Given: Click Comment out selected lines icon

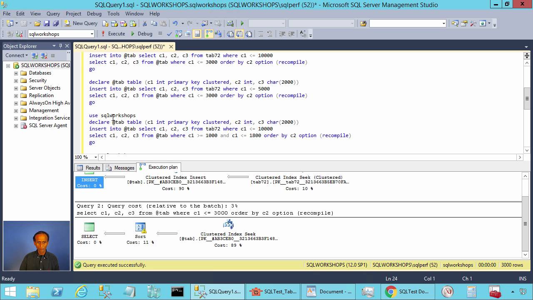Looking at the screenshot, I should [261, 34].
